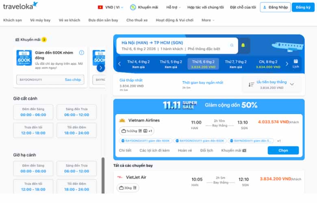Open the Lịch calendar icon

point(295,61)
